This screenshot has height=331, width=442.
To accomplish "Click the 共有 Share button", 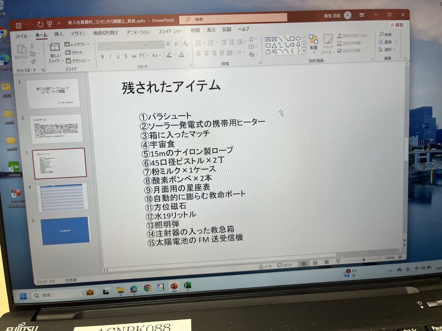I will [x=397, y=25].
